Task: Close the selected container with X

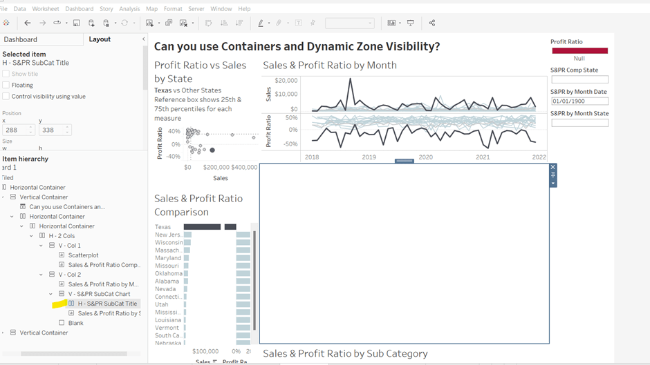Action: click(x=553, y=167)
